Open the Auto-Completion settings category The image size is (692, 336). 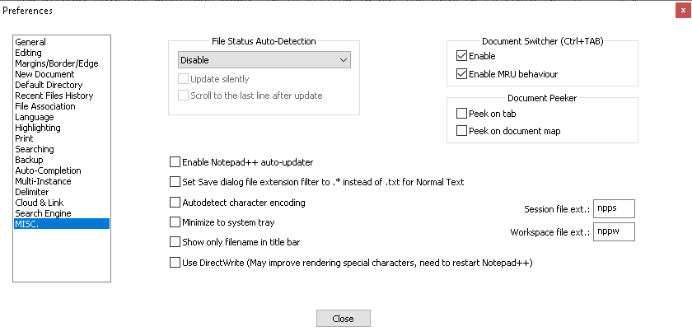click(48, 170)
